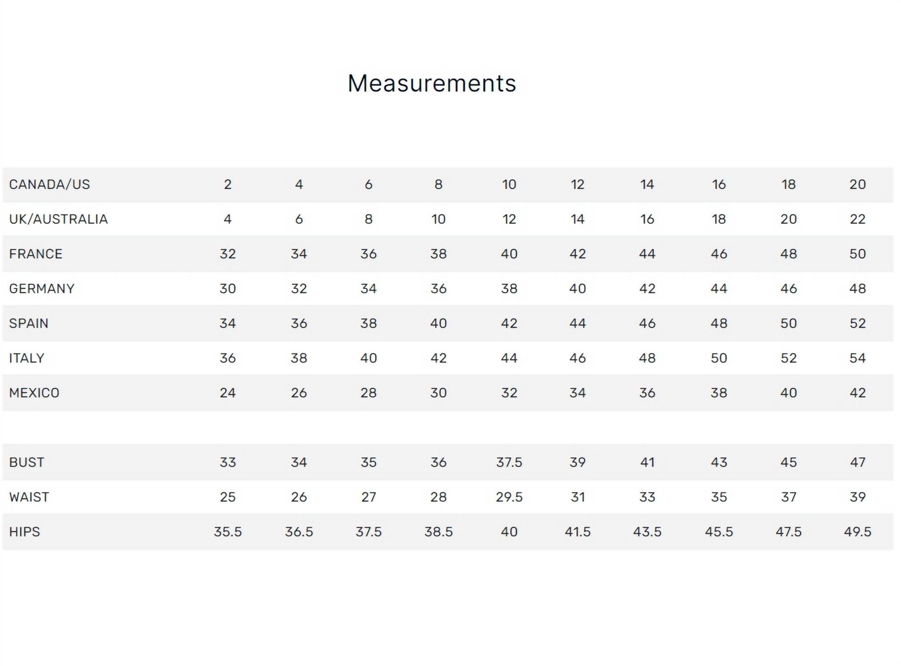901x666 pixels.
Task: Click the 24 cell in MEXICO row
Action: (x=228, y=393)
